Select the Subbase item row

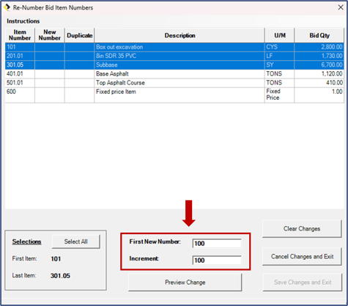click(x=174, y=65)
